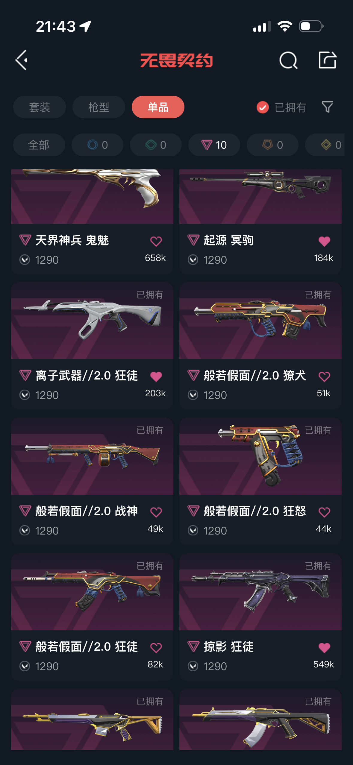Unfavorite the 起源 冥驹 heart
The height and width of the screenshot is (765, 353).
coord(324,241)
